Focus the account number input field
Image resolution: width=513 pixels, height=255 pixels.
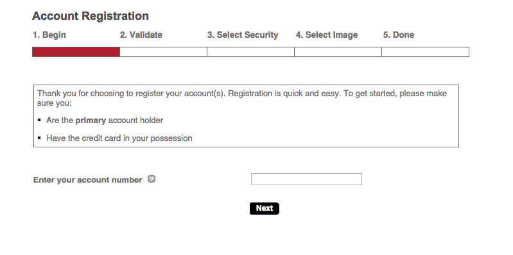coord(306,179)
